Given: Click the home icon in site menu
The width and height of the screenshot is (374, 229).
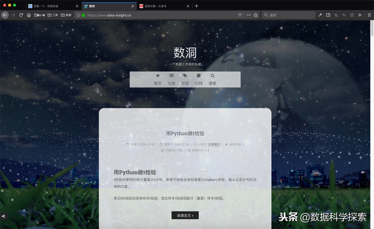Looking at the screenshot, I should point(158,75).
